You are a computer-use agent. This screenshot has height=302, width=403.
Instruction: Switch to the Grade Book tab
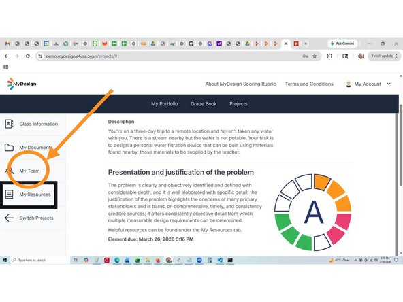pos(204,104)
